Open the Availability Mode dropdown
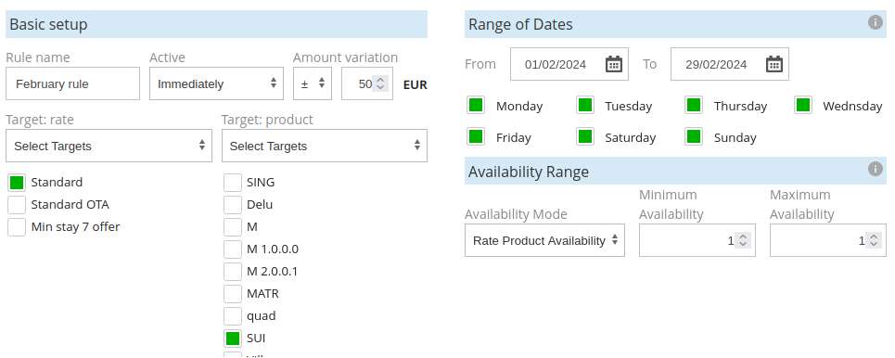The image size is (895, 358). point(544,240)
